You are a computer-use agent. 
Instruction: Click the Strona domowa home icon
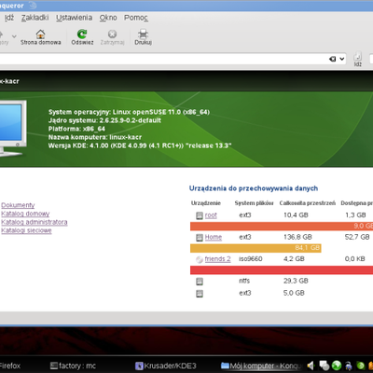point(40,34)
